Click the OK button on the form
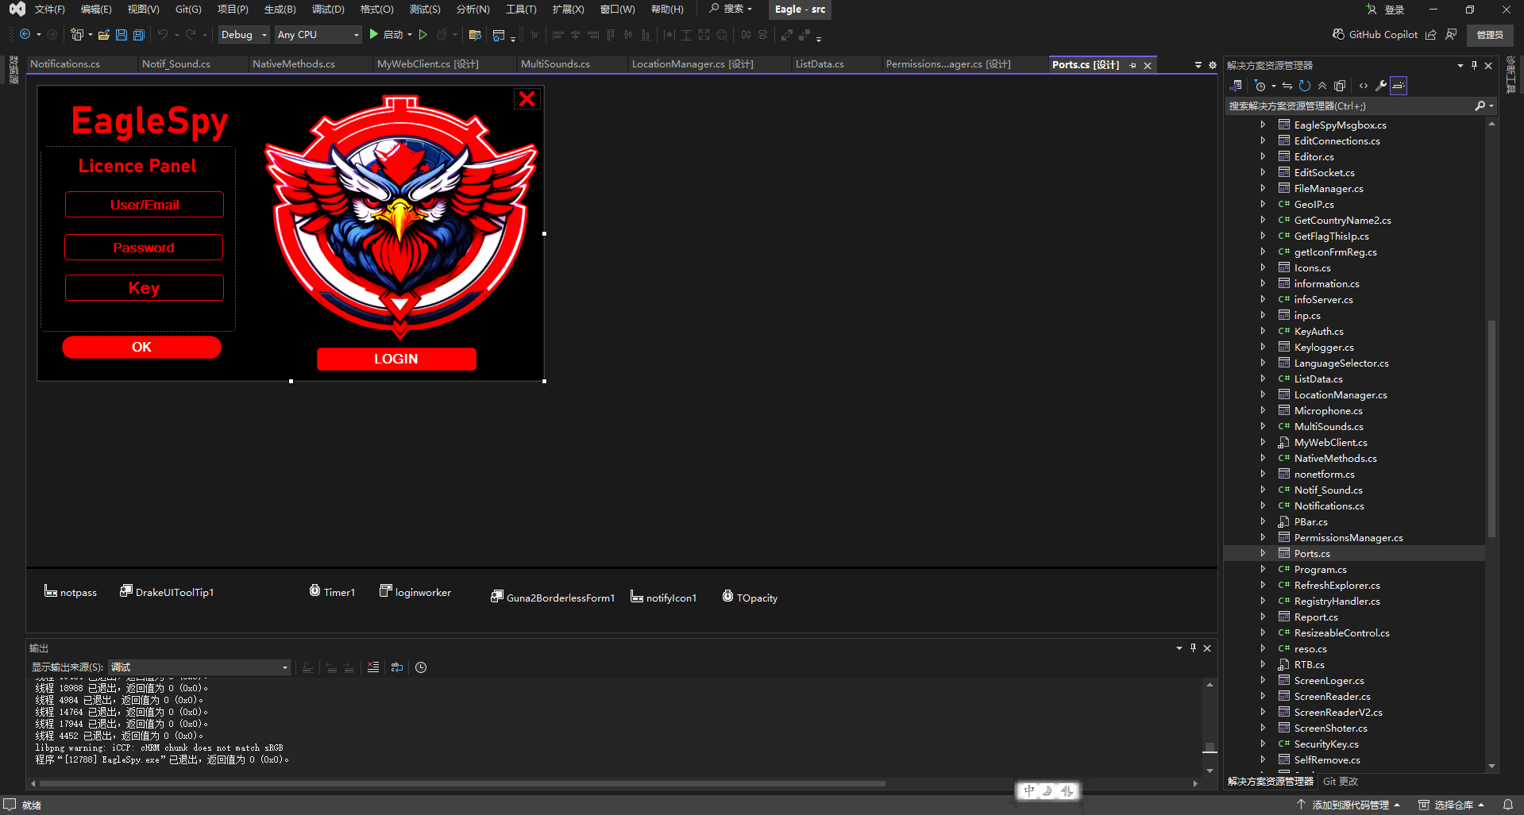This screenshot has height=815, width=1524. tap(141, 348)
